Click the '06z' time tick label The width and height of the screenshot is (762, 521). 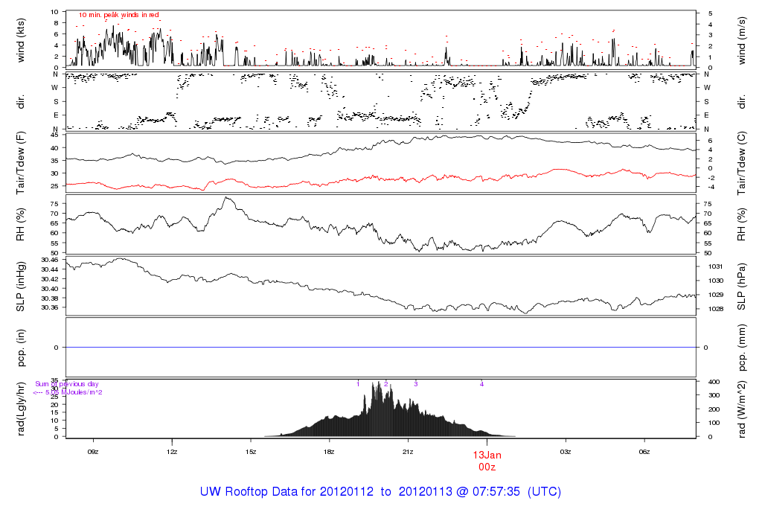click(x=644, y=452)
